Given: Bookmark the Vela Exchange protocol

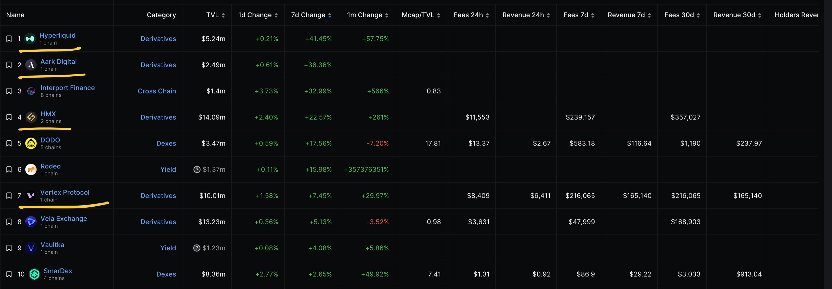Looking at the screenshot, I should (x=9, y=222).
